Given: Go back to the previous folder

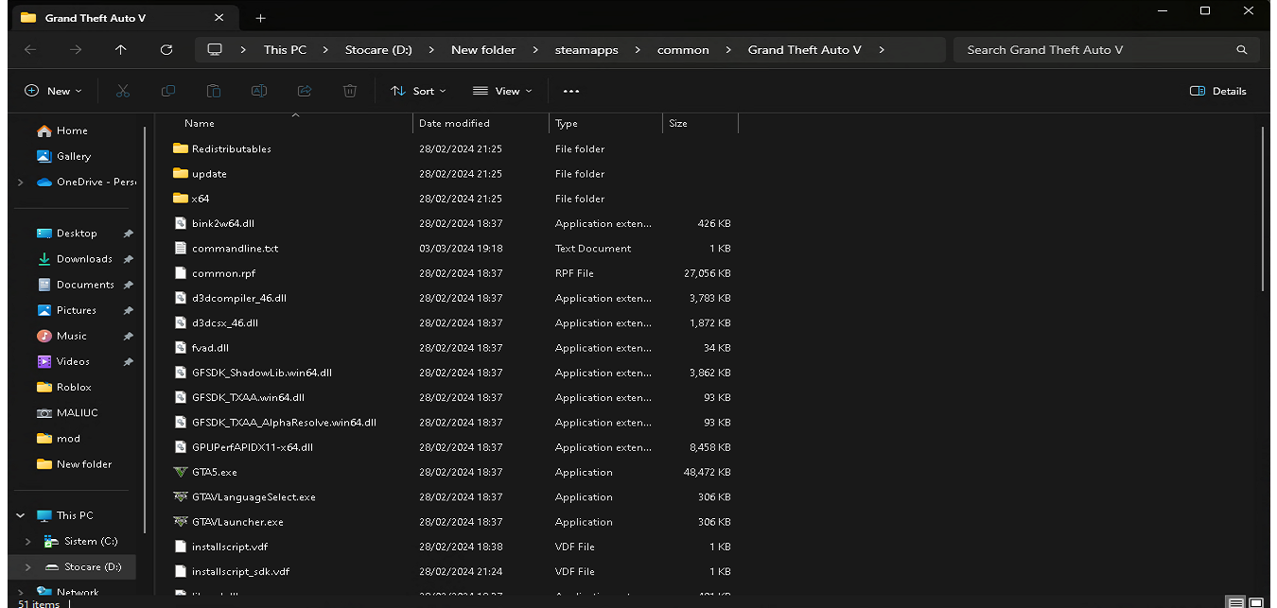Looking at the screenshot, I should pos(30,50).
